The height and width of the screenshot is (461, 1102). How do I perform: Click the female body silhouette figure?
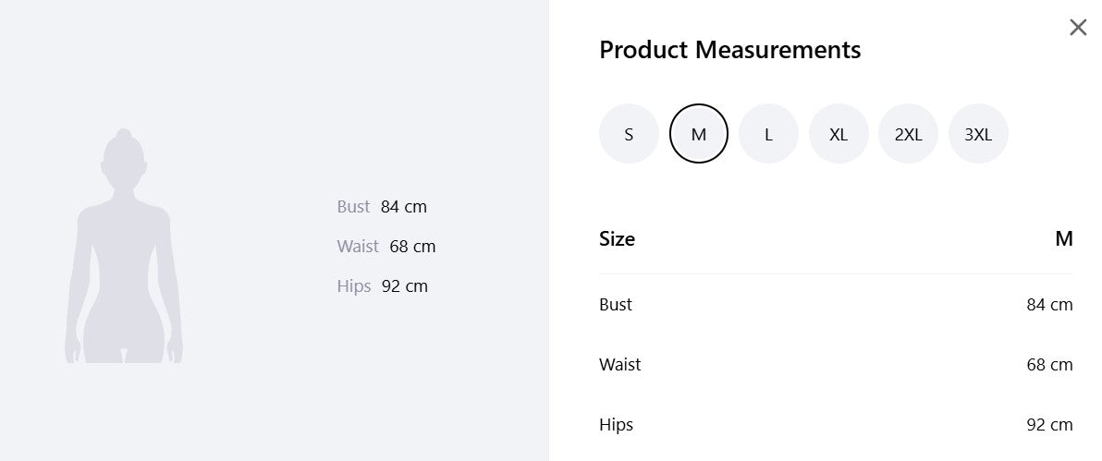point(124,246)
